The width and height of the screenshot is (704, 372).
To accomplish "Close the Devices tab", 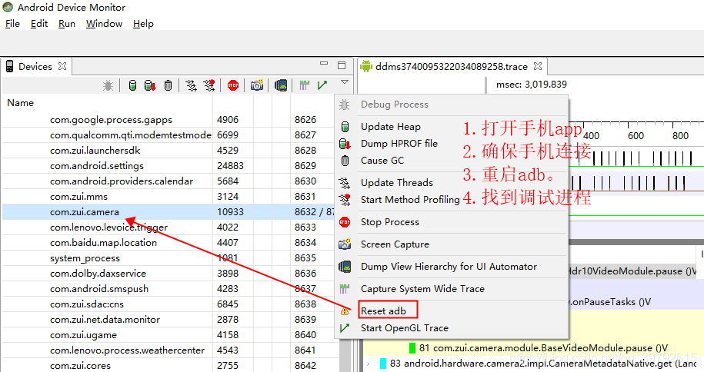I will point(62,66).
